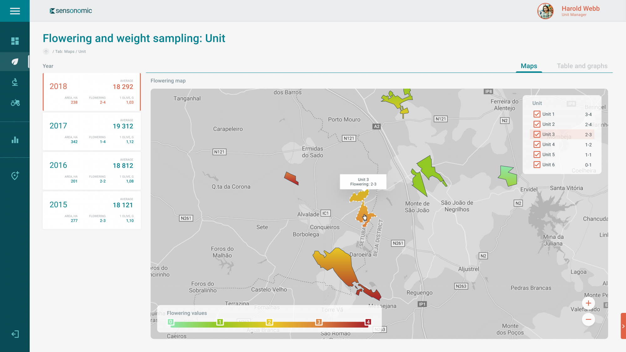
Task: Select the 2017 year card
Action: click(x=92, y=131)
